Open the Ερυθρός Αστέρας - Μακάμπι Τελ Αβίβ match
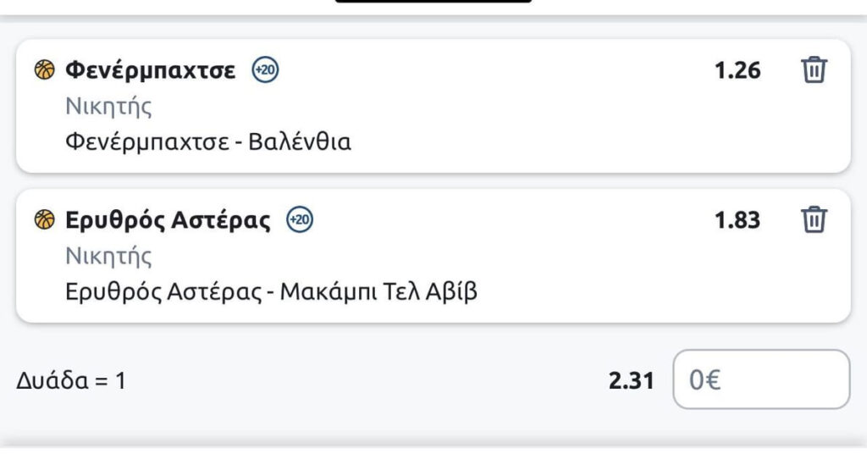Viewport: 867px width, 465px height. 271,292
